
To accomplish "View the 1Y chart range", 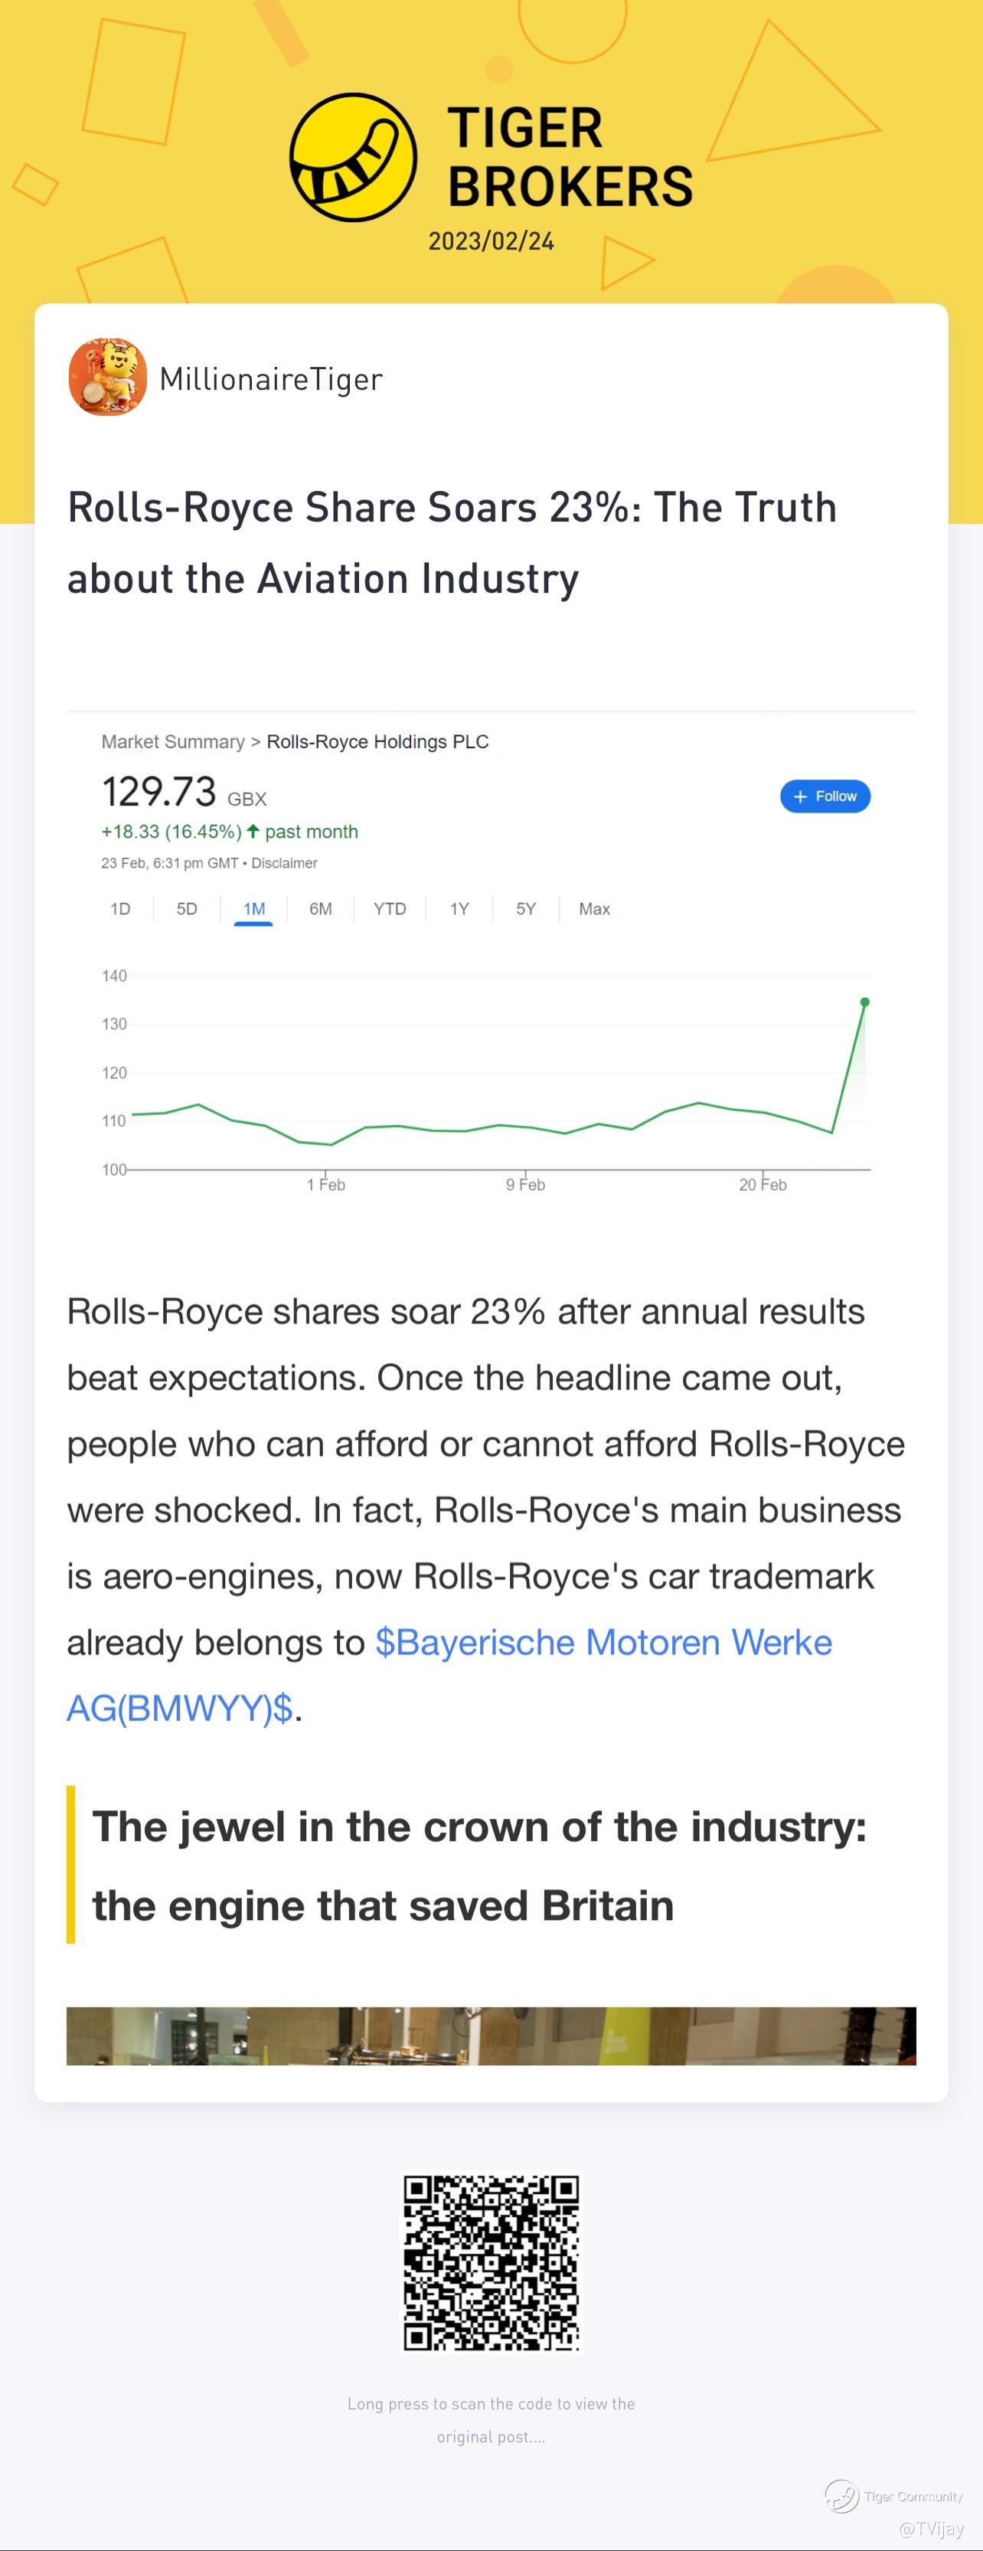I will click(x=459, y=909).
